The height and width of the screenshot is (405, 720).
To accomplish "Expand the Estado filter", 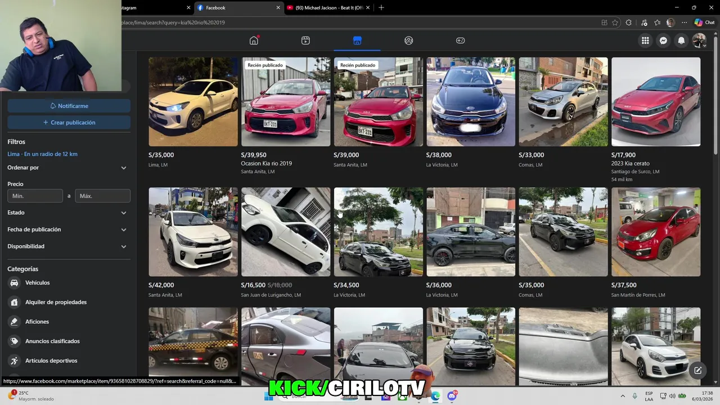I will click(69, 213).
